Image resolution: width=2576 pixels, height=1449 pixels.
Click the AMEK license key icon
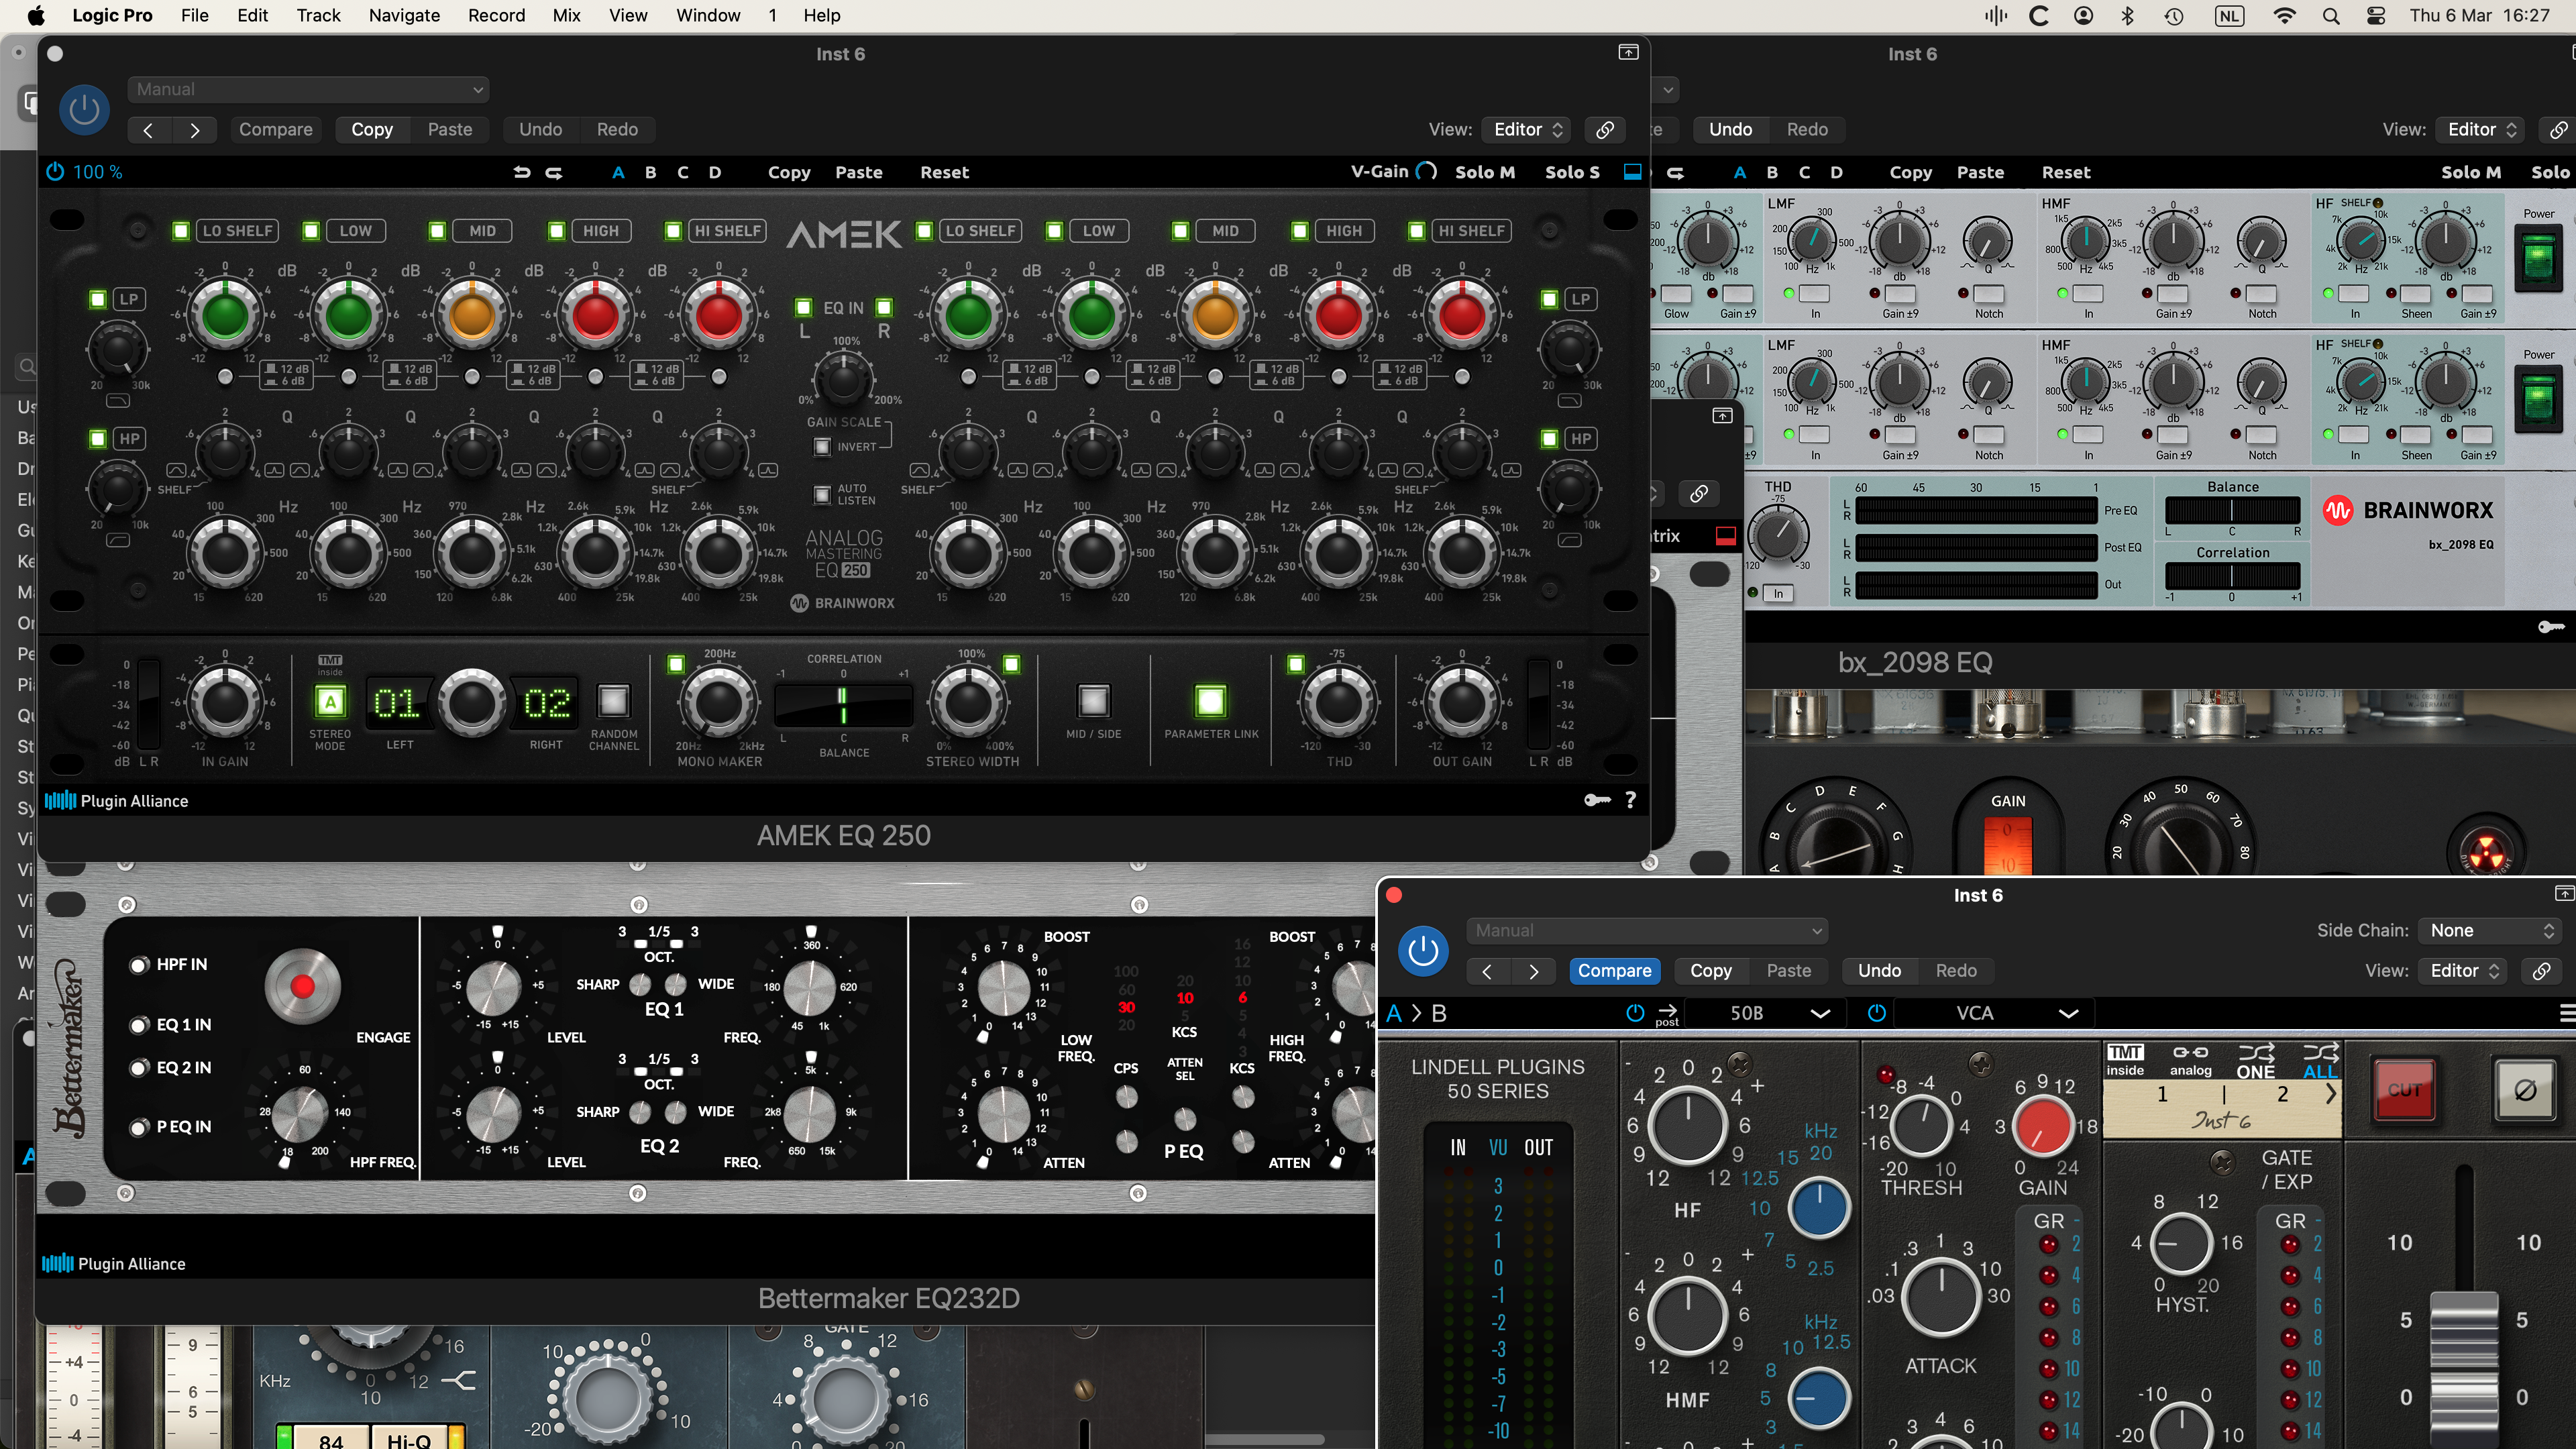tap(1597, 800)
